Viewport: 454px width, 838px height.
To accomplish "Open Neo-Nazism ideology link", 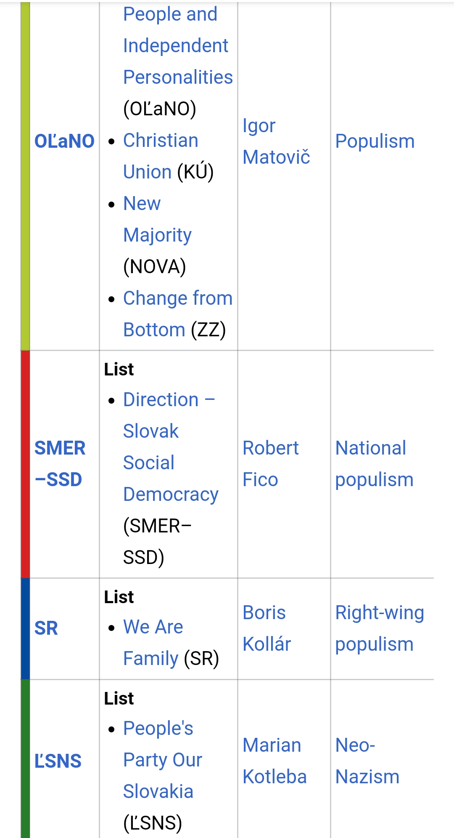I will click(367, 761).
